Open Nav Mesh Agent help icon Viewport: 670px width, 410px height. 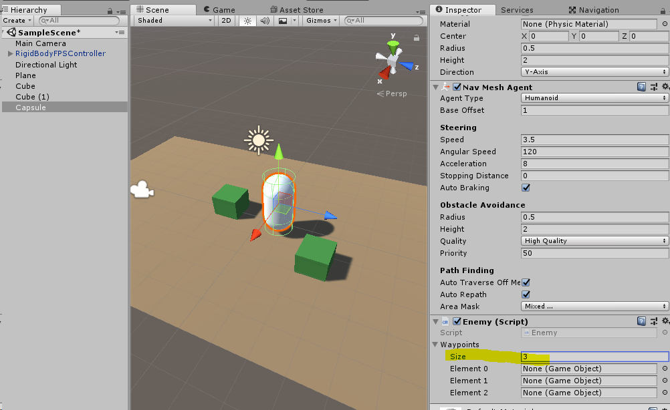tap(641, 87)
